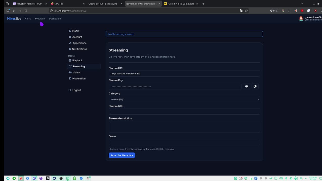The width and height of the screenshot is (322, 181).
Task: Close the gamernicole08's Dashboard tab
Action: [x=159, y=4]
